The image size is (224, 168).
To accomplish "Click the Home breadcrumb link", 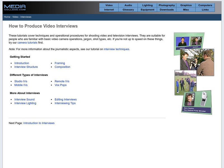I will [x=7, y=17].
